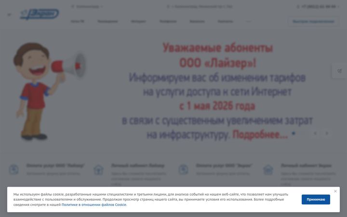Viewport: 347px width, 217px height.
Task: Accept cookies with the Принимаю button
Action: tap(316, 200)
